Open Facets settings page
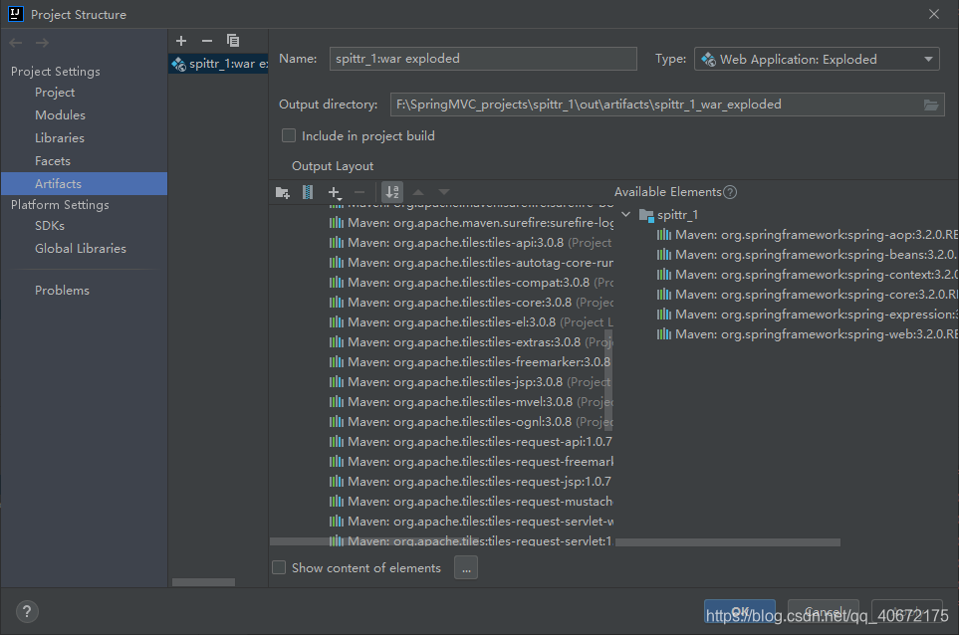Image resolution: width=959 pixels, height=635 pixels. point(53,160)
